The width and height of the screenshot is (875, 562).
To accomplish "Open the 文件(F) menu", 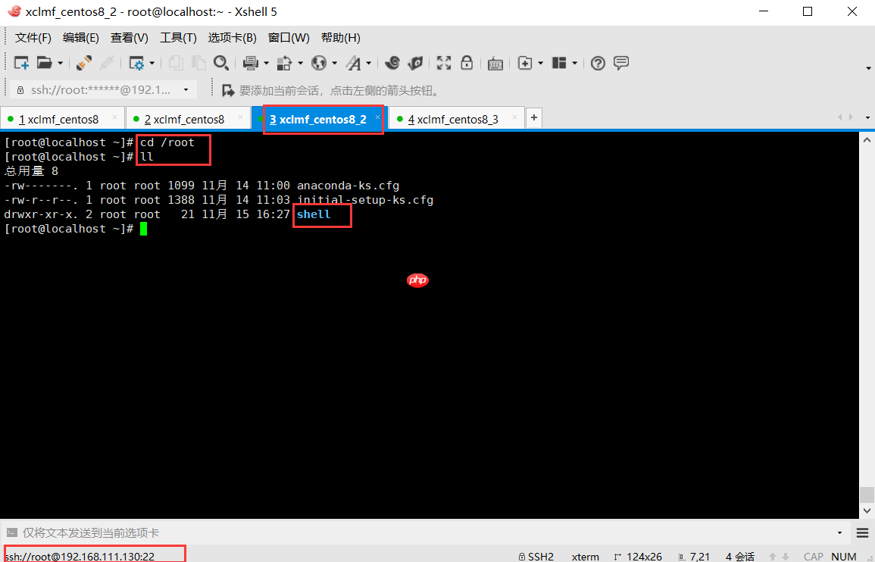I will [33, 38].
